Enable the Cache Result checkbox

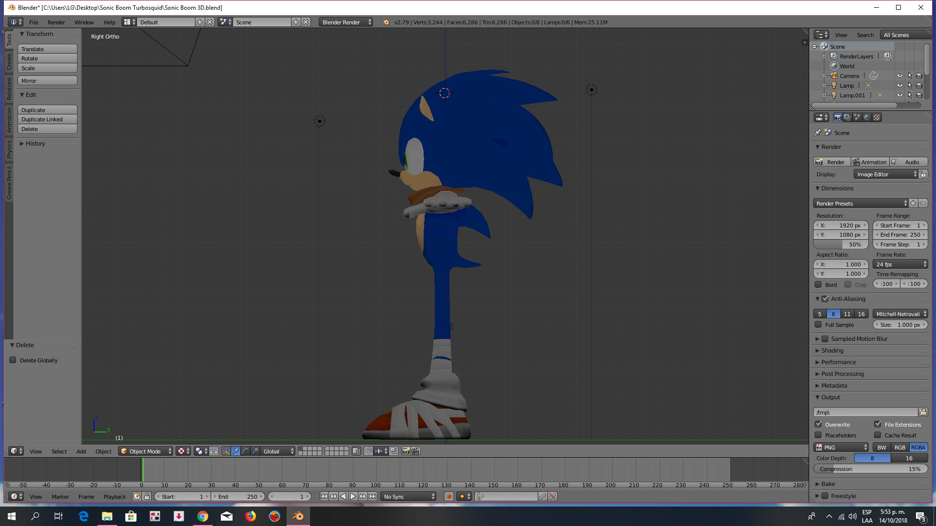[x=877, y=435]
